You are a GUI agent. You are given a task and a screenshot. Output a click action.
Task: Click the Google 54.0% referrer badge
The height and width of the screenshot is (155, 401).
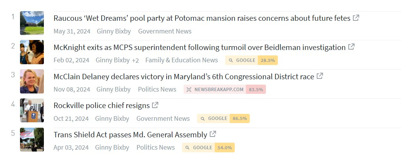click(x=208, y=148)
